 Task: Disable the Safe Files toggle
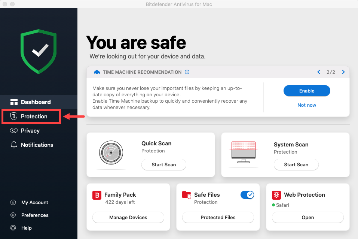pyautogui.click(x=247, y=195)
